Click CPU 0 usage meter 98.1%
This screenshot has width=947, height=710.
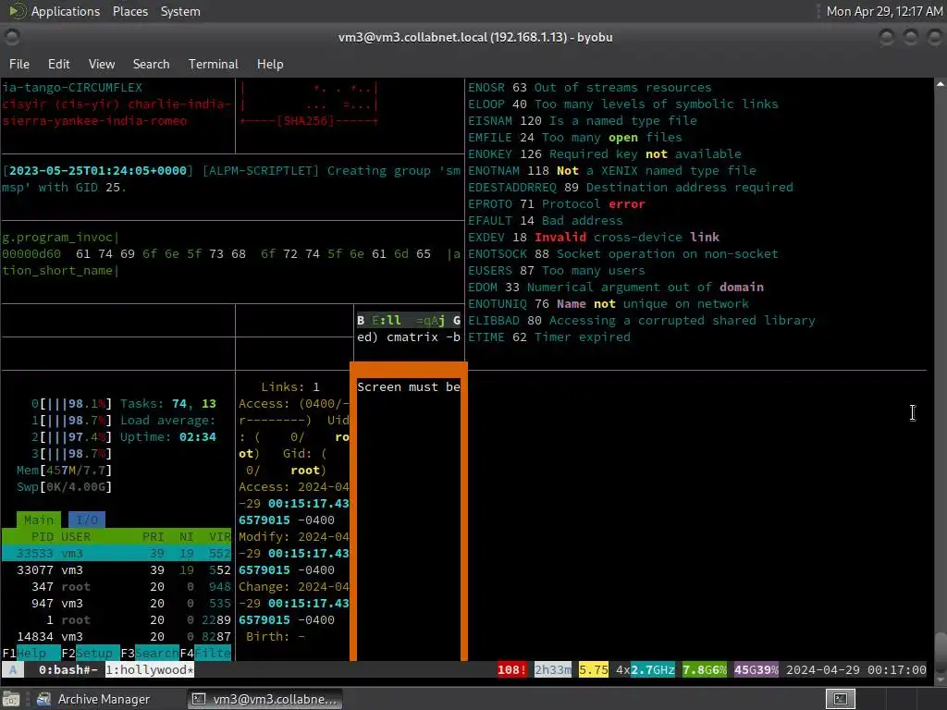[72, 404]
